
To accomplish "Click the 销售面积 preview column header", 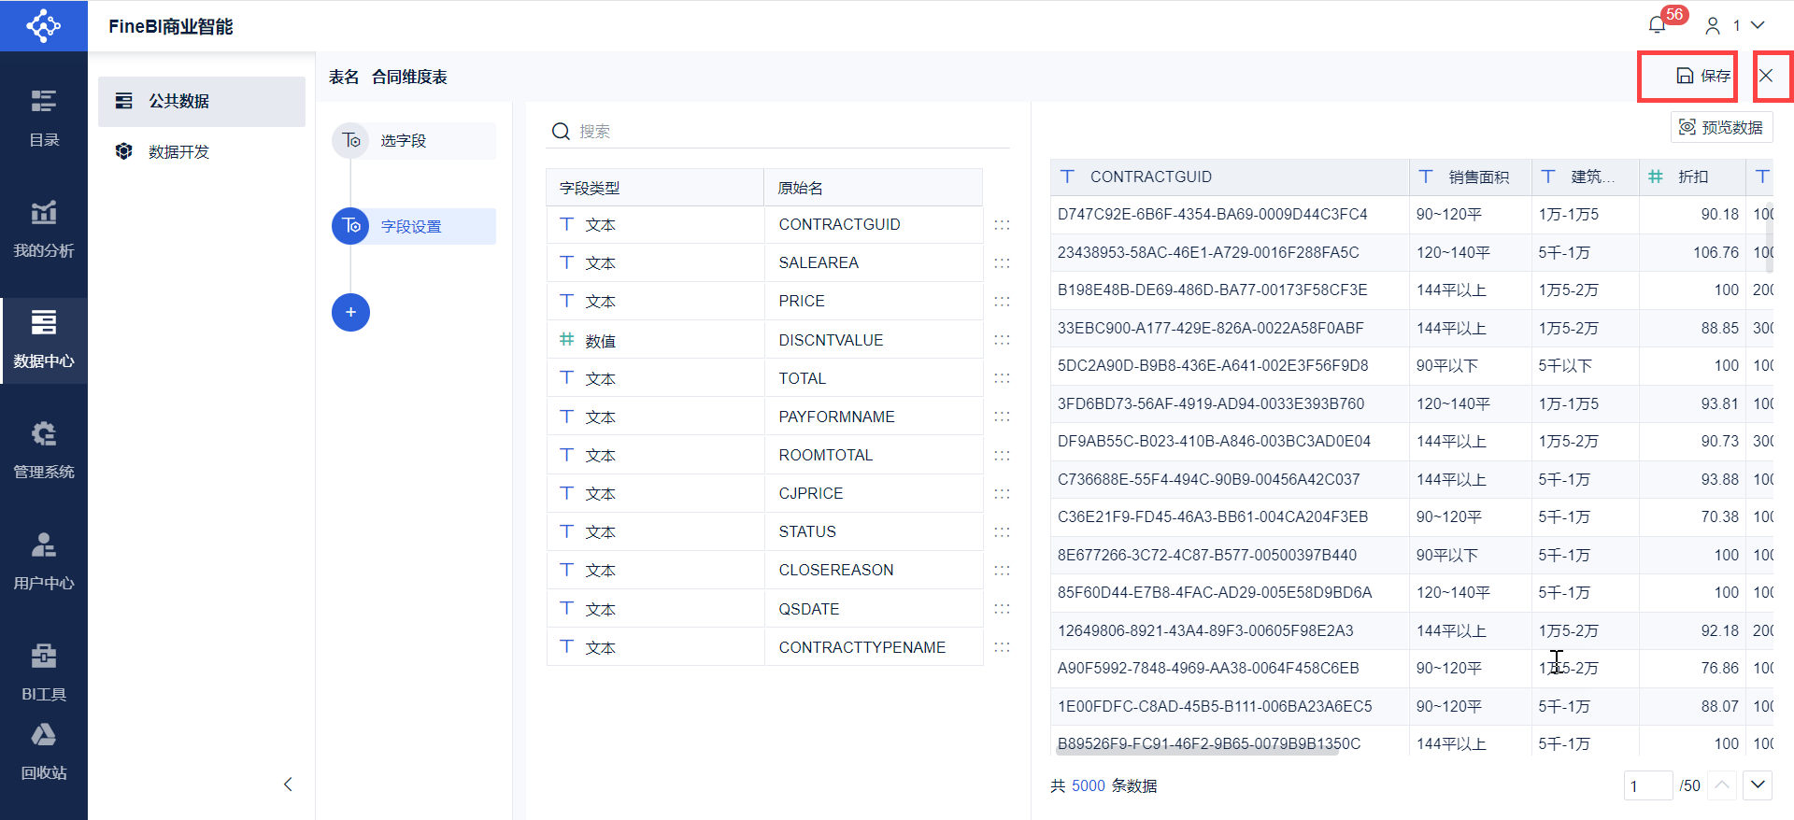I will (1471, 177).
